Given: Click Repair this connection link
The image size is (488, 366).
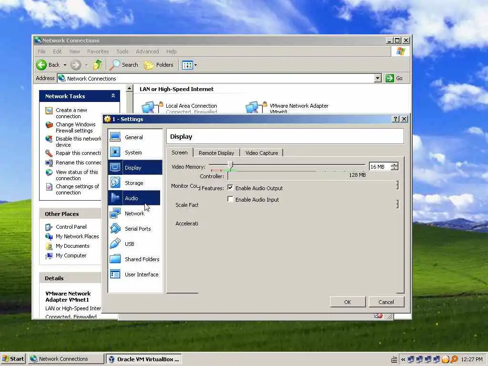Looking at the screenshot, I should click(78, 153).
